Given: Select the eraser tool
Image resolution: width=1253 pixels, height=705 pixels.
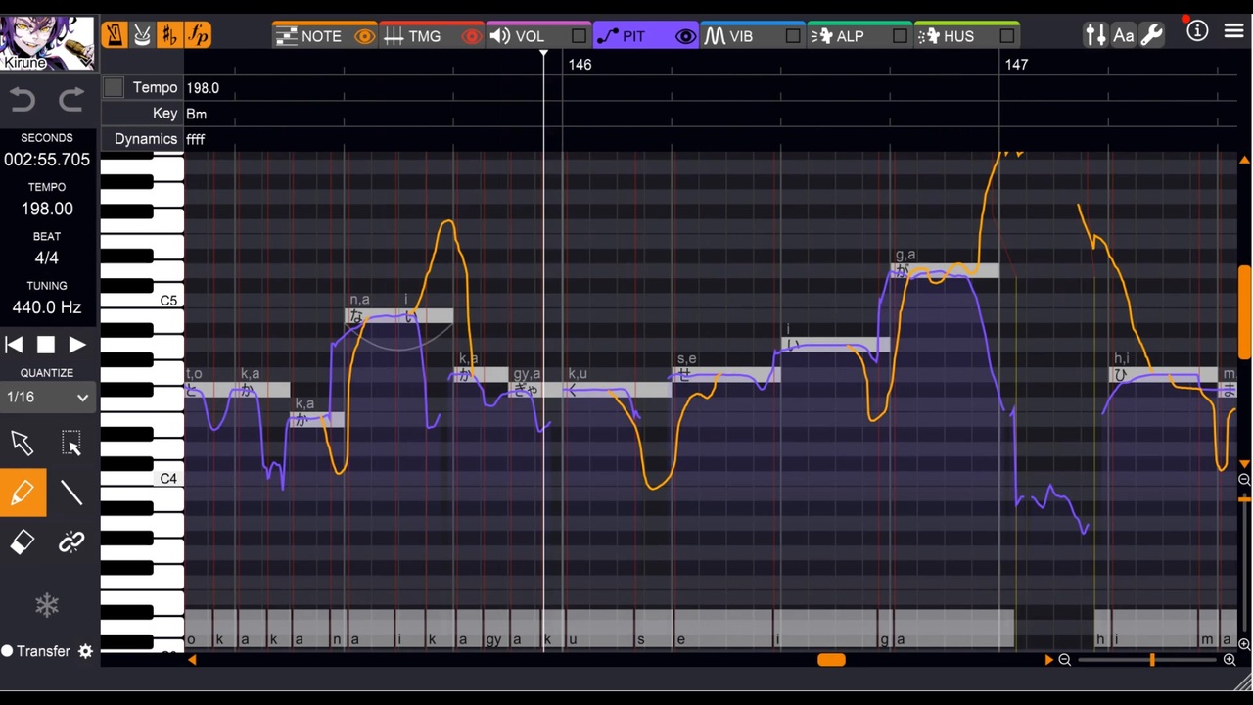Looking at the screenshot, I should coord(23,542).
